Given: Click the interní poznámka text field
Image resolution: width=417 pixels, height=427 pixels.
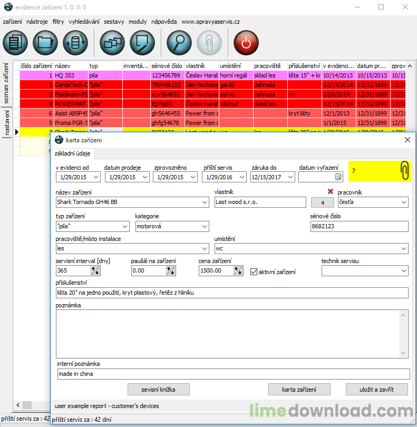Looking at the screenshot, I should pyautogui.click(x=234, y=374).
